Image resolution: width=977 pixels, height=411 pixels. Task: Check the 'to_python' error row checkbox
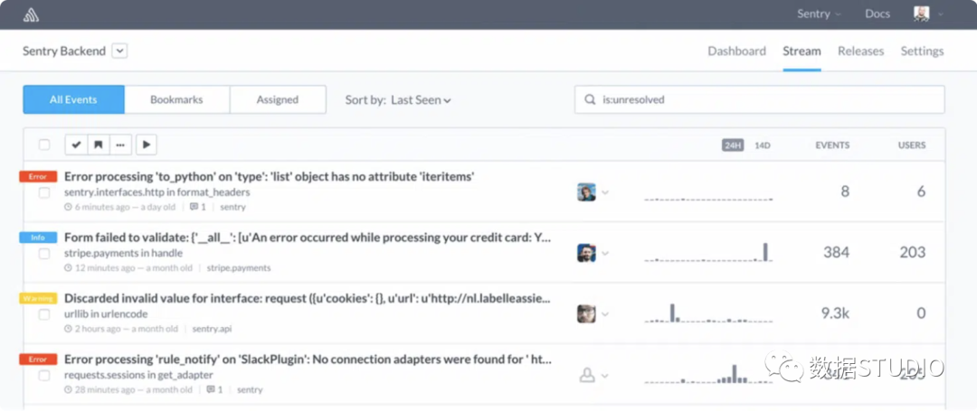coord(44,192)
